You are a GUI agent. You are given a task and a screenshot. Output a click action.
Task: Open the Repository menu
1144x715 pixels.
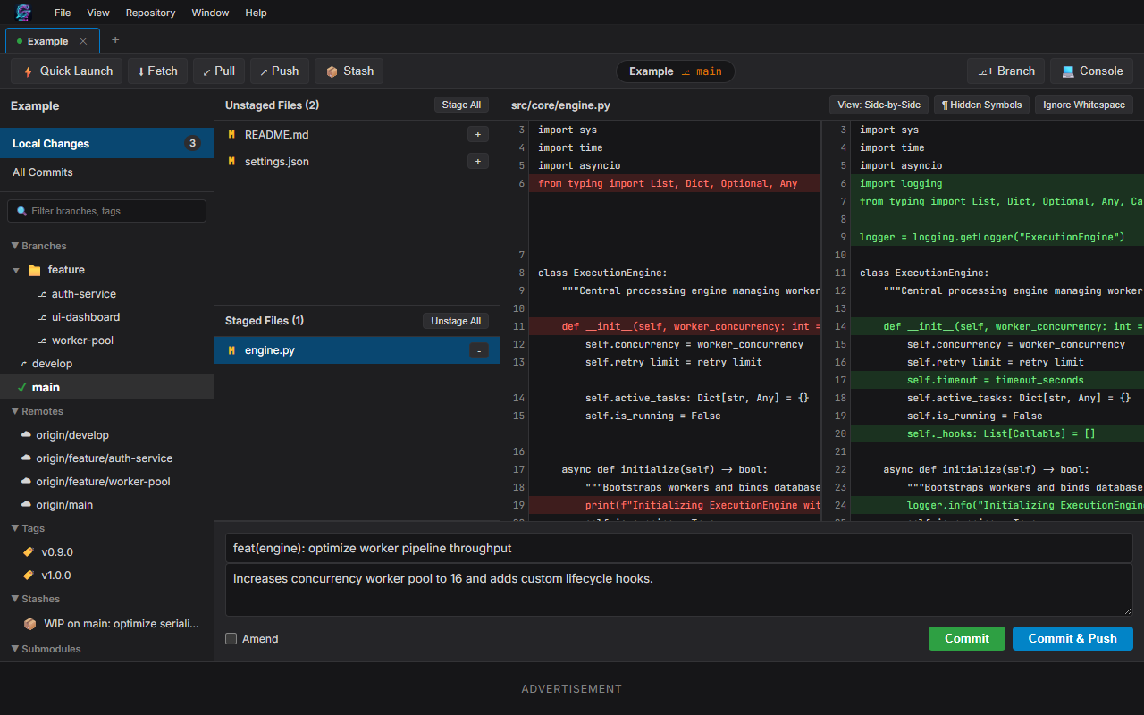point(150,13)
